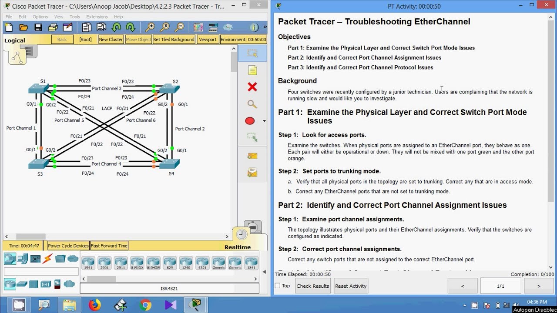Click the Print icon in the toolbar
Image resolution: width=557 pixels, height=313 pixels.
click(x=53, y=27)
